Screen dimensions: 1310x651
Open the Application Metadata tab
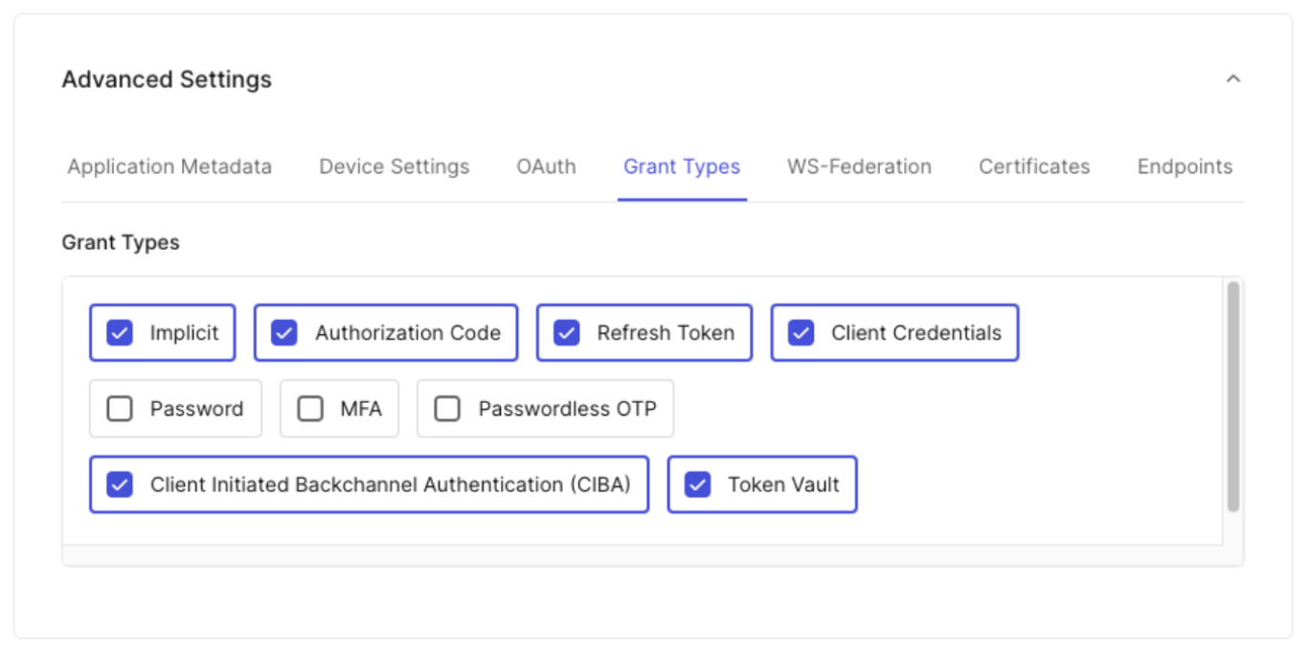169,167
